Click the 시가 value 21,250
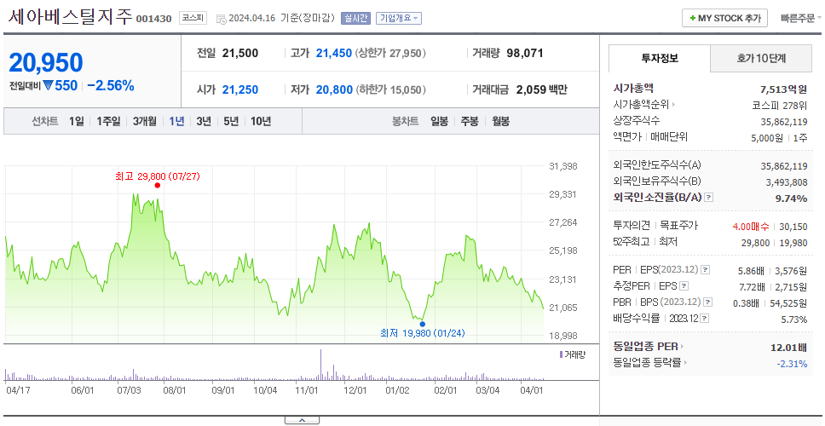 pyautogui.click(x=240, y=90)
